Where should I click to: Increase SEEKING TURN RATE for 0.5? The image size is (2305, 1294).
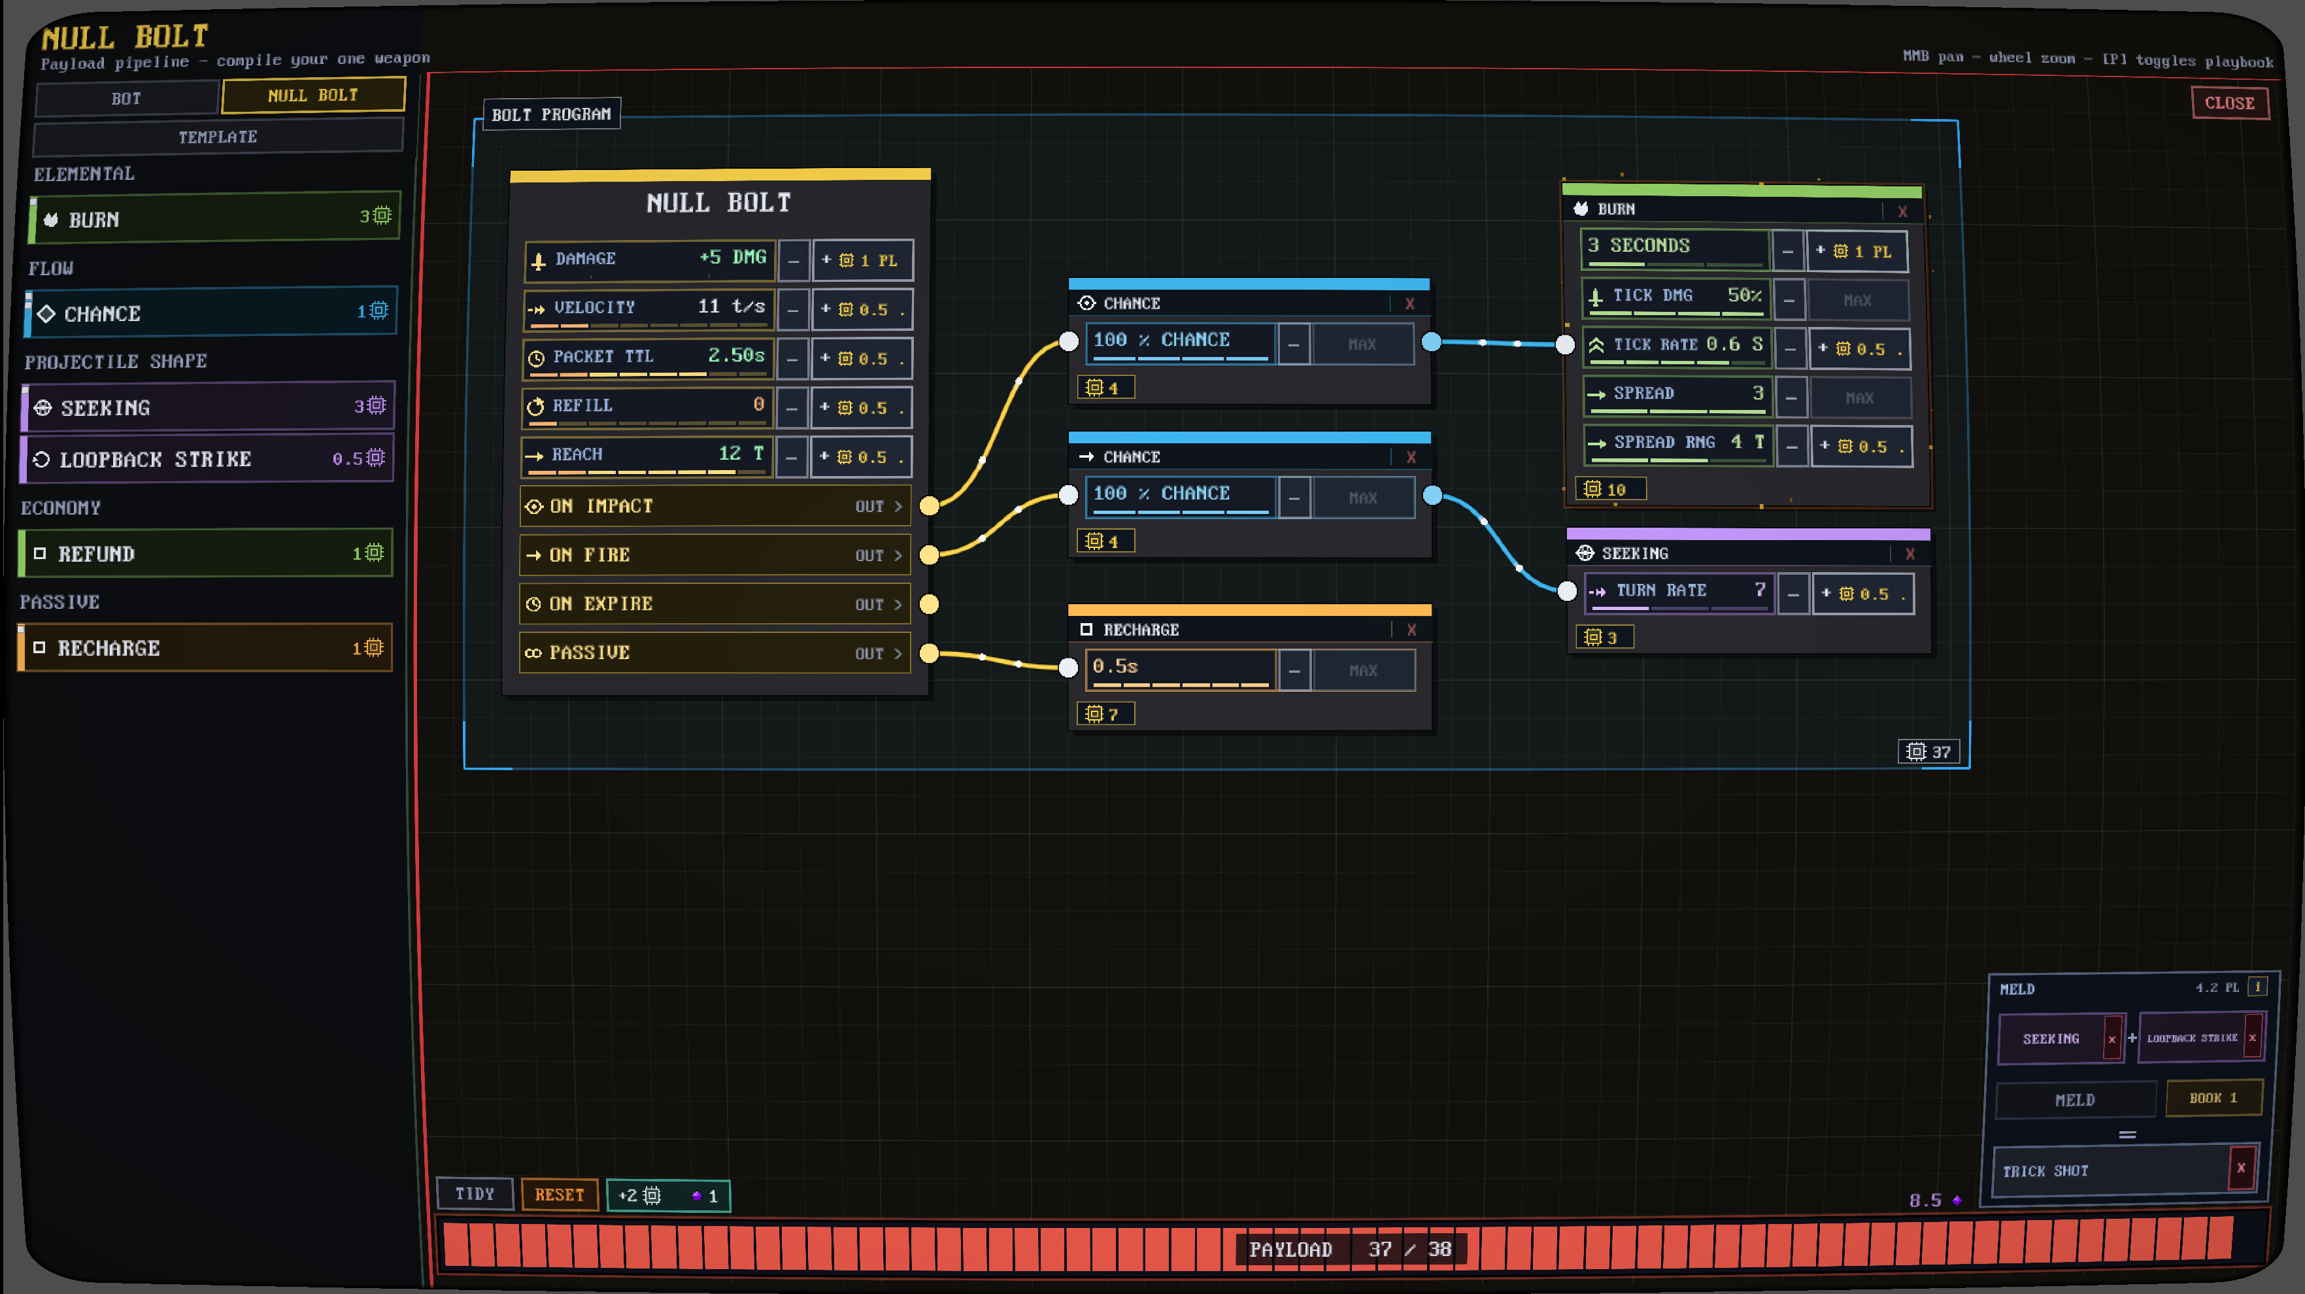1864,594
